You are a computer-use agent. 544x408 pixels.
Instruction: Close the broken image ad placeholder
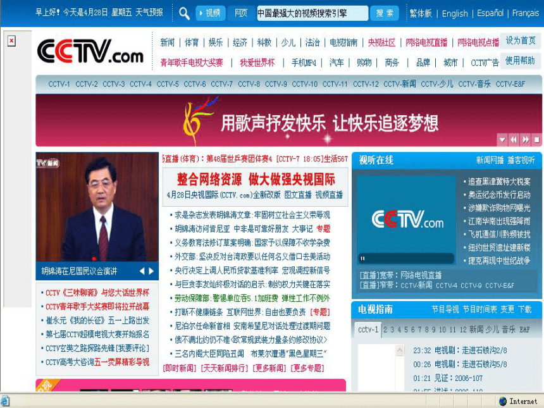[x=11, y=41]
